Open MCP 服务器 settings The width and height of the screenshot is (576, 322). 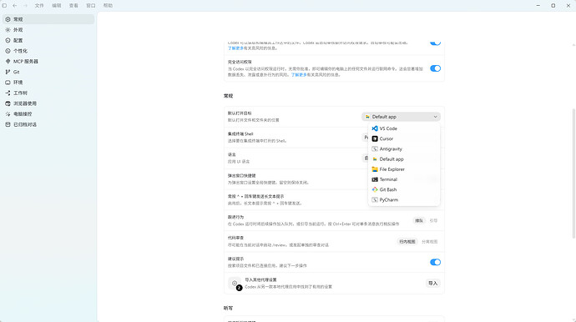(x=48, y=62)
